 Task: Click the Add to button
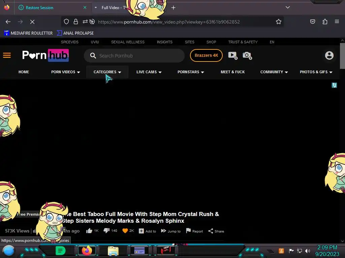tap(147, 231)
